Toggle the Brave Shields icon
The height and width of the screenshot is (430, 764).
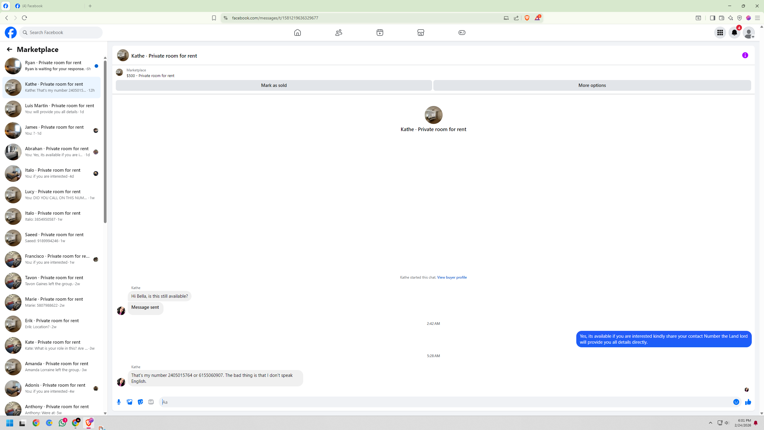tap(527, 18)
